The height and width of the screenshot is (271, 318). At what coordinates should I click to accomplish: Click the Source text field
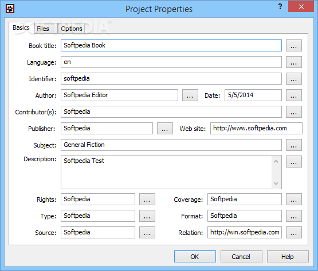click(98, 232)
